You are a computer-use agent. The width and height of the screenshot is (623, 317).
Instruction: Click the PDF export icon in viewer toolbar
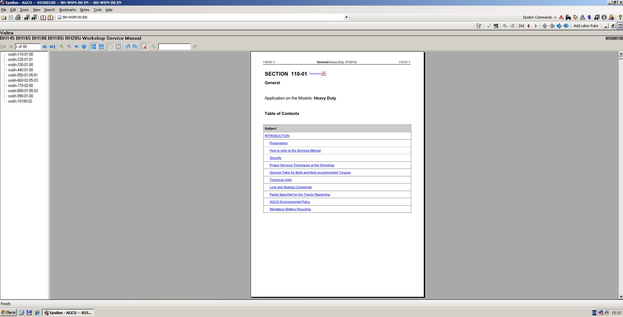(145, 47)
